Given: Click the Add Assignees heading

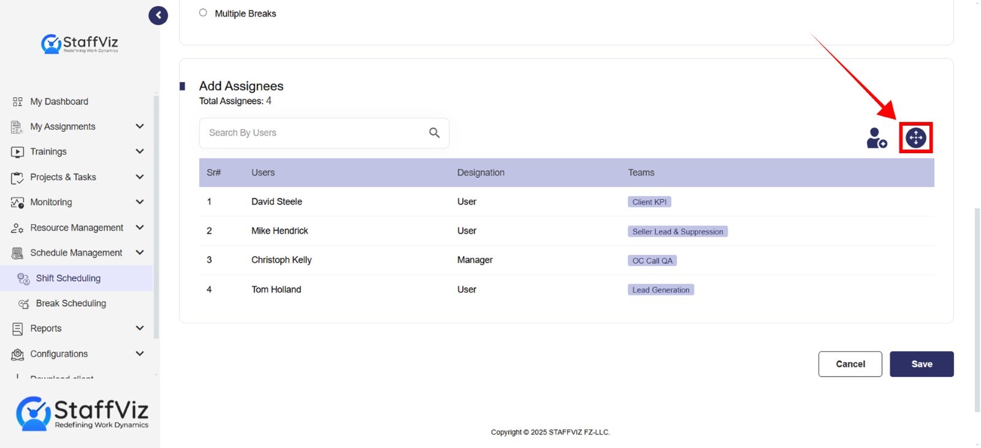Looking at the screenshot, I should 241,86.
